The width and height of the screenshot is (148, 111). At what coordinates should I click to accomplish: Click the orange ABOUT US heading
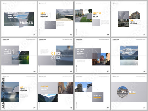tap(97, 13)
